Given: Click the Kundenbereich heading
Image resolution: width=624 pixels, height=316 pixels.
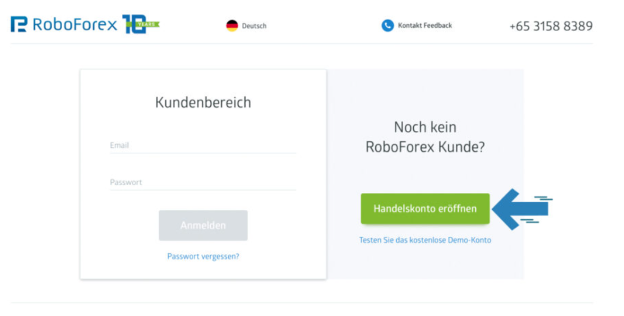Looking at the screenshot, I should [x=203, y=102].
